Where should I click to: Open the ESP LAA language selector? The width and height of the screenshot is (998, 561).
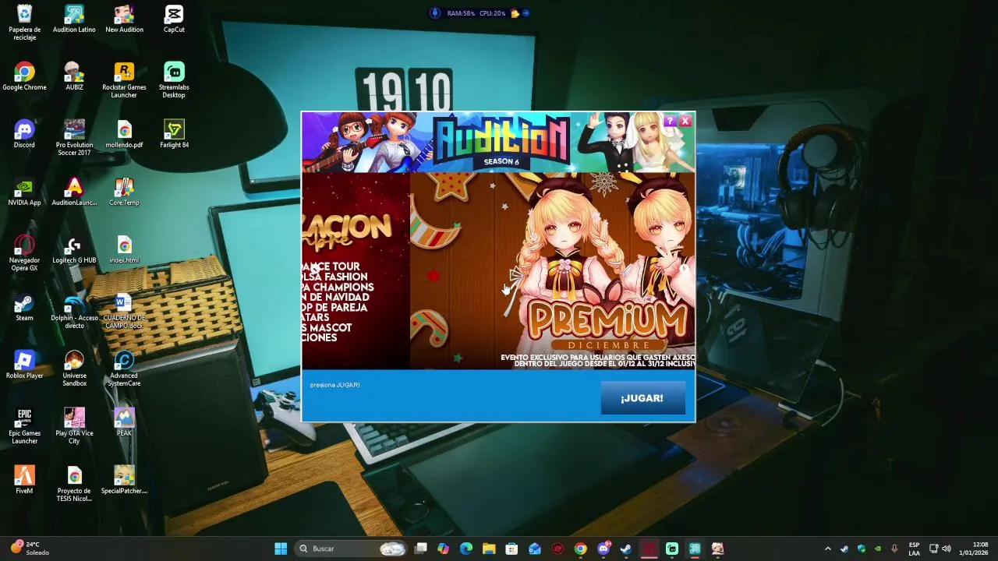914,549
